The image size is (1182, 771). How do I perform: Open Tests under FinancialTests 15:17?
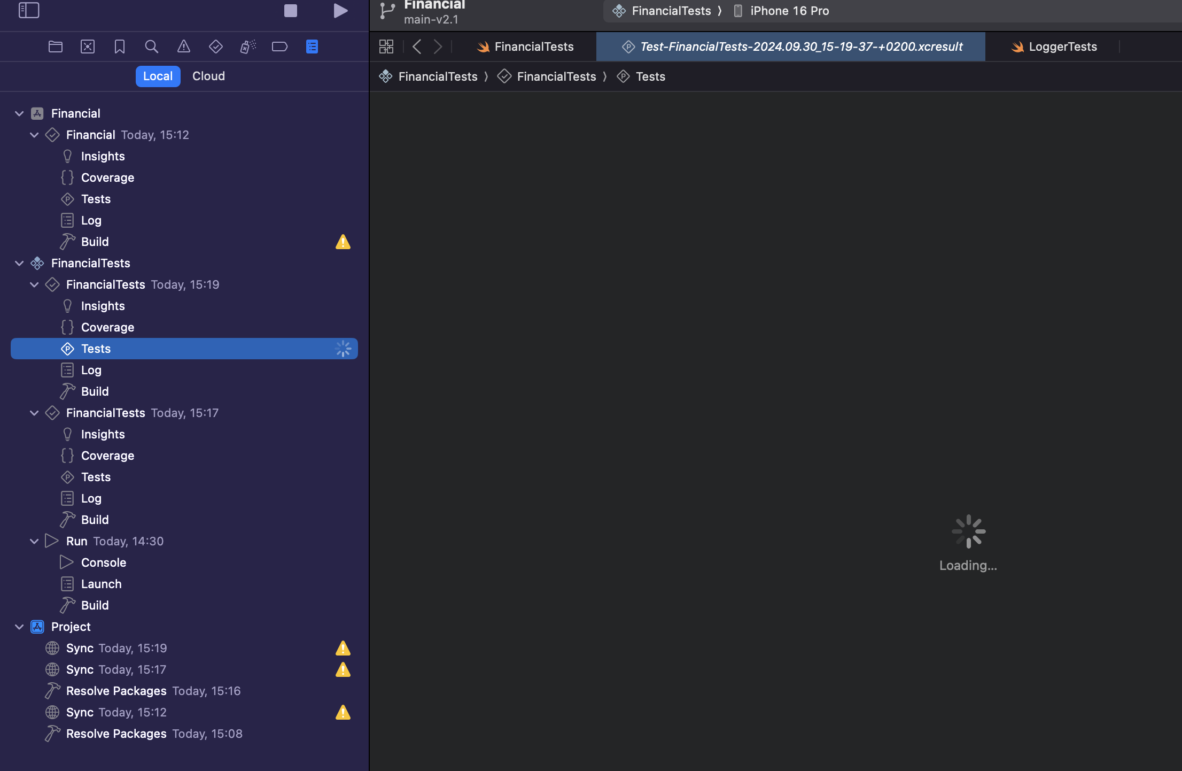[x=184, y=477]
